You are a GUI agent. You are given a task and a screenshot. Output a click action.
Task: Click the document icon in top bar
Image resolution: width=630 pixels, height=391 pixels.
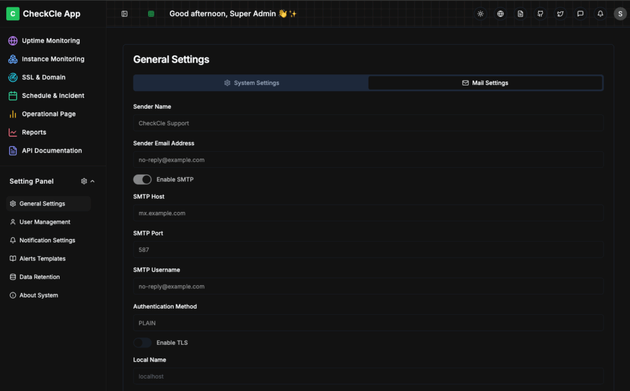[520, 14]
